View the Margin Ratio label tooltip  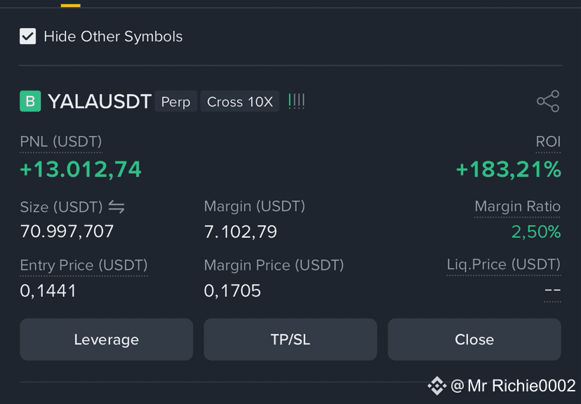[517, 207]
